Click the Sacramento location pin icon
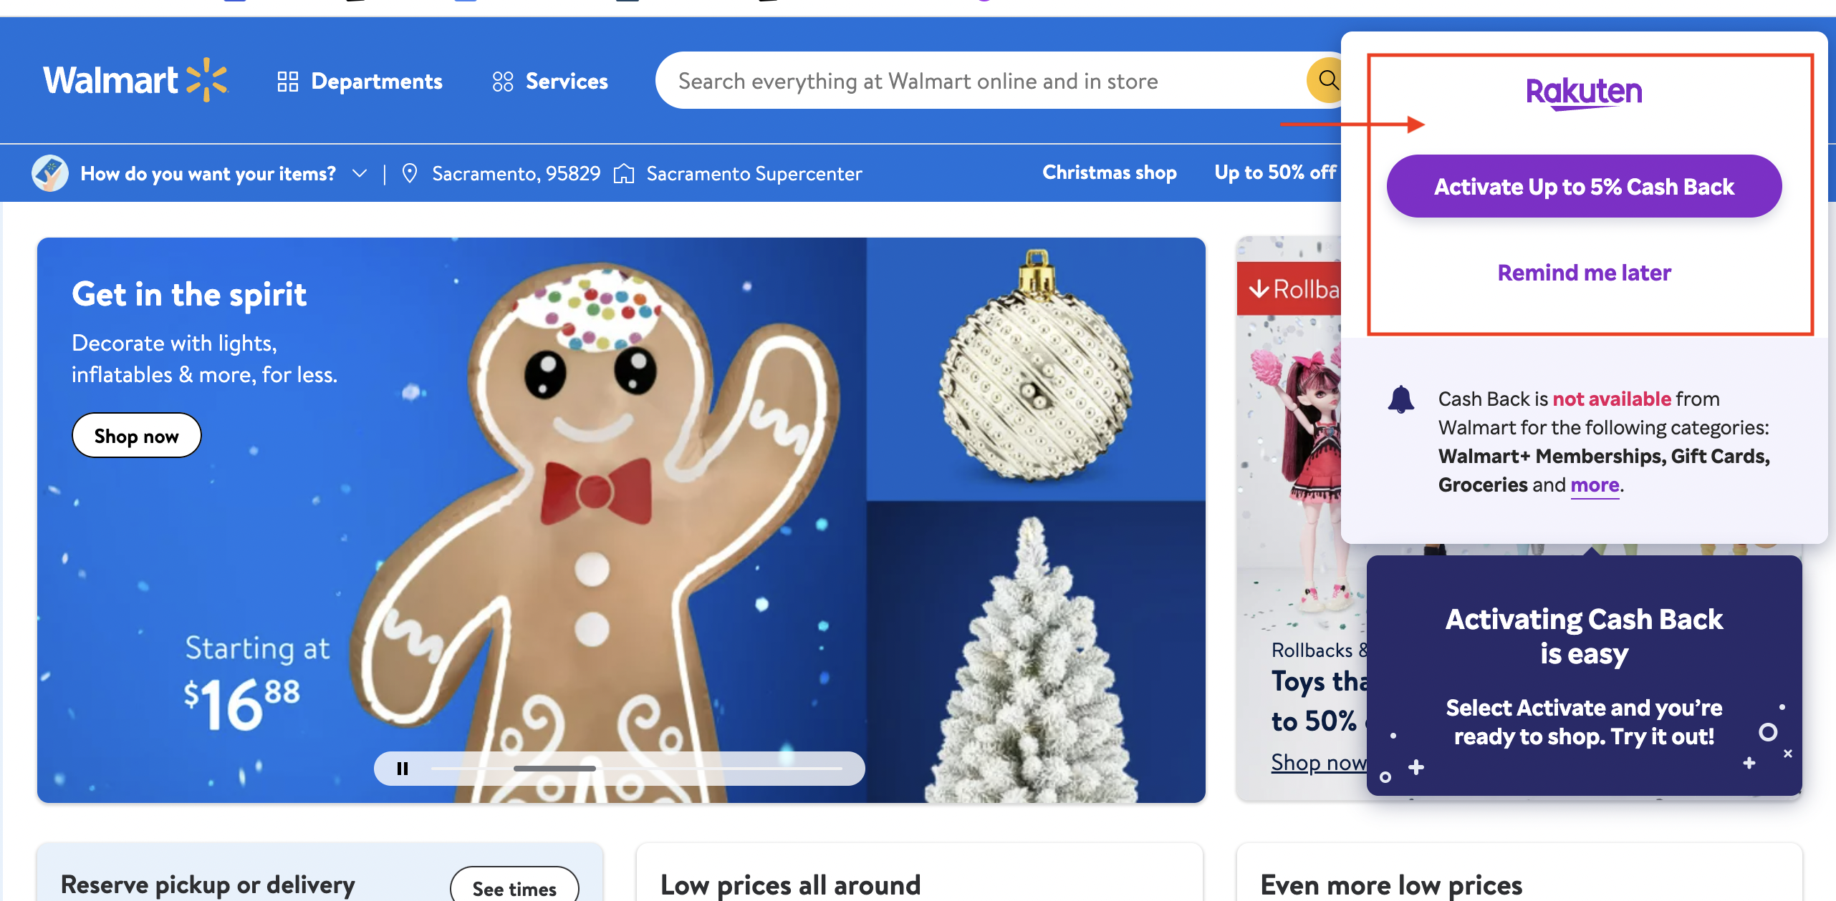1836x901 pixels. [x=410, y=173]
